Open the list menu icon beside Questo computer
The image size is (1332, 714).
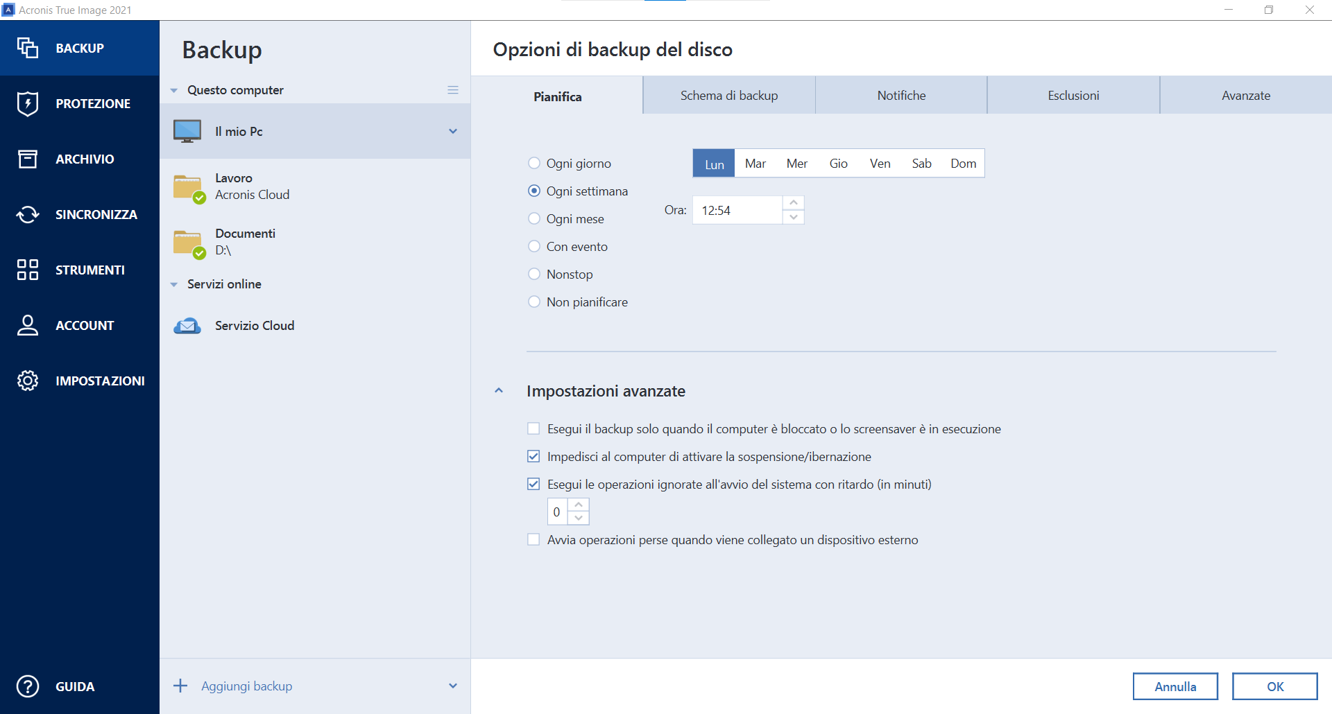(453, 90)
